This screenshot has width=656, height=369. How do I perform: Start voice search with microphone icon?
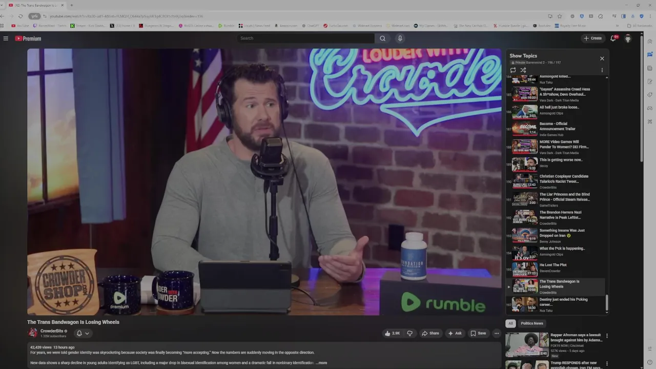click(400, 38)
